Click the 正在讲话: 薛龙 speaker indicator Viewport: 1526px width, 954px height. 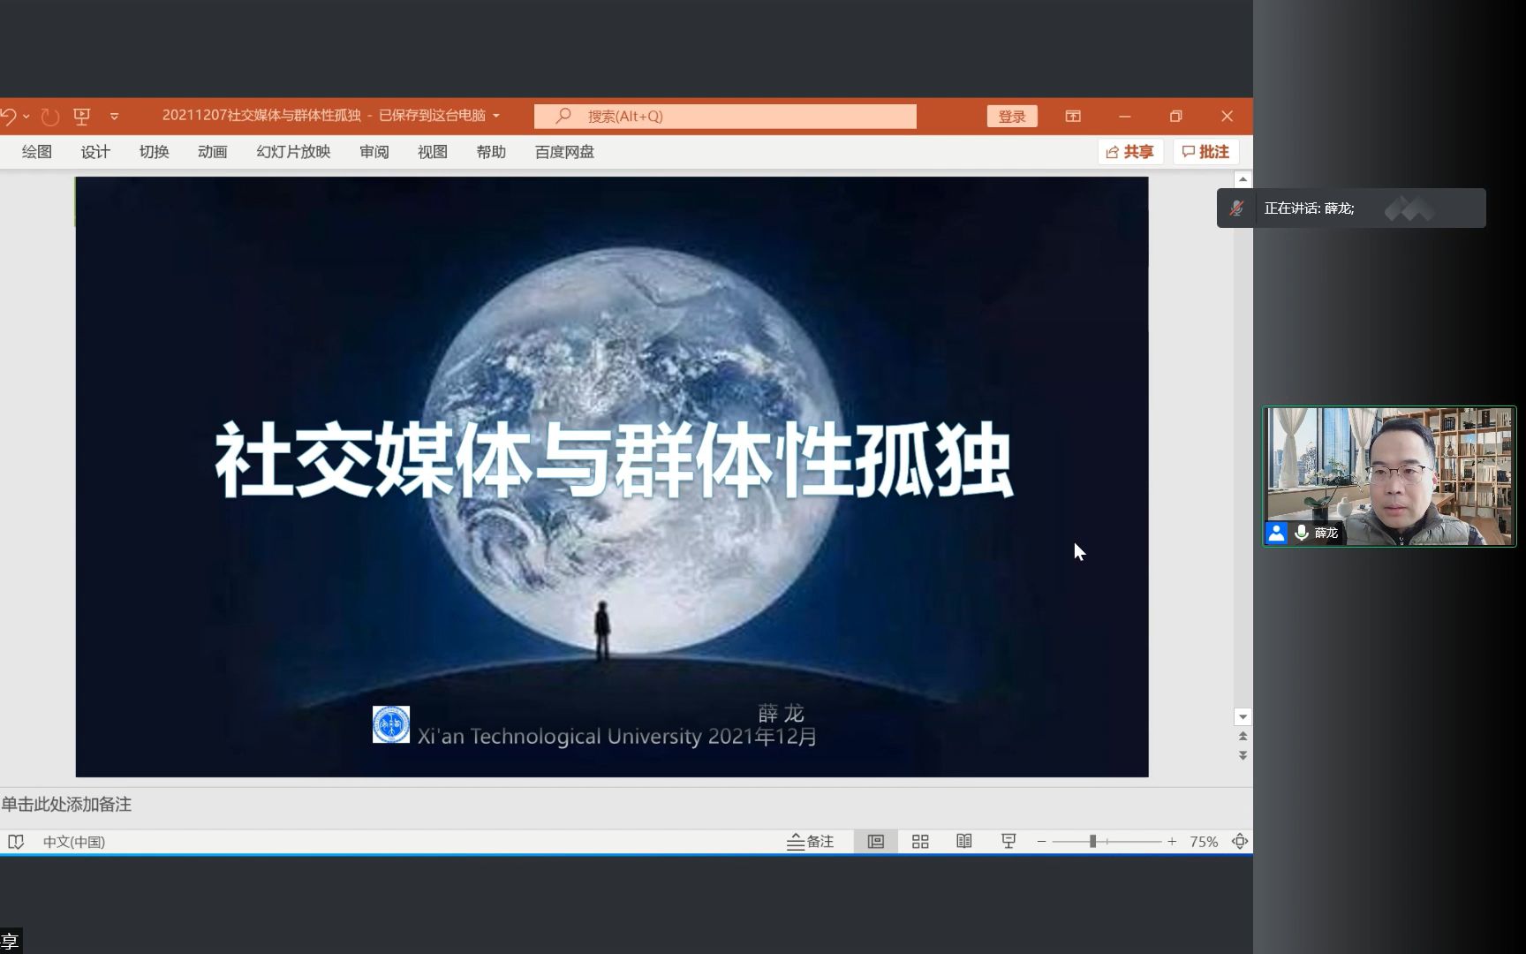[1309, 208]
